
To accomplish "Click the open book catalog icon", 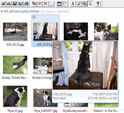I will pyautogui.click(x=21, y=4).
